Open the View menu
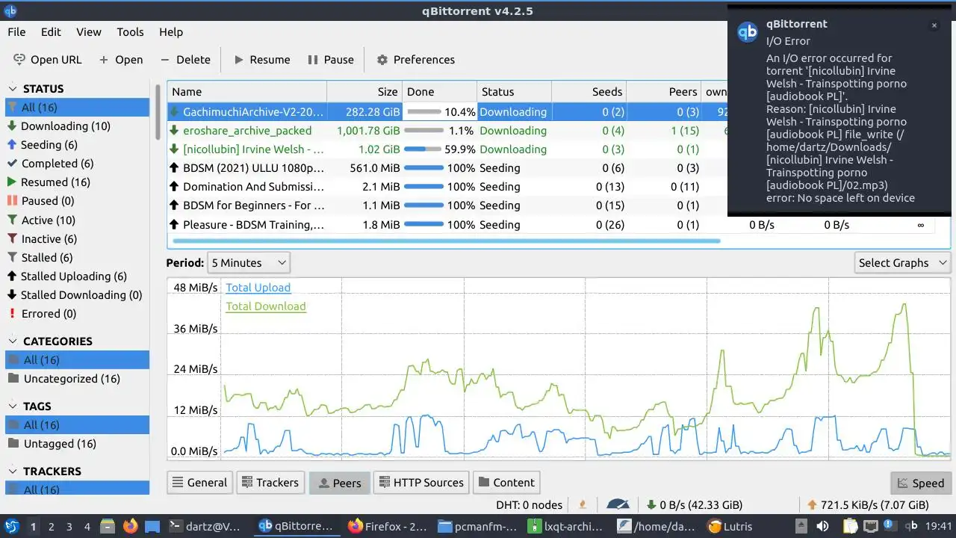 tap(88, 31)
